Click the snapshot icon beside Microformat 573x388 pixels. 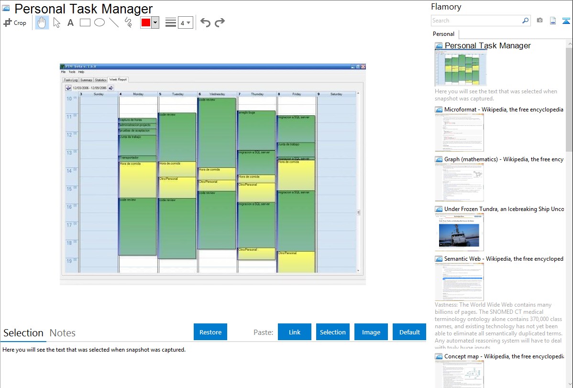[x=439, y=110]
